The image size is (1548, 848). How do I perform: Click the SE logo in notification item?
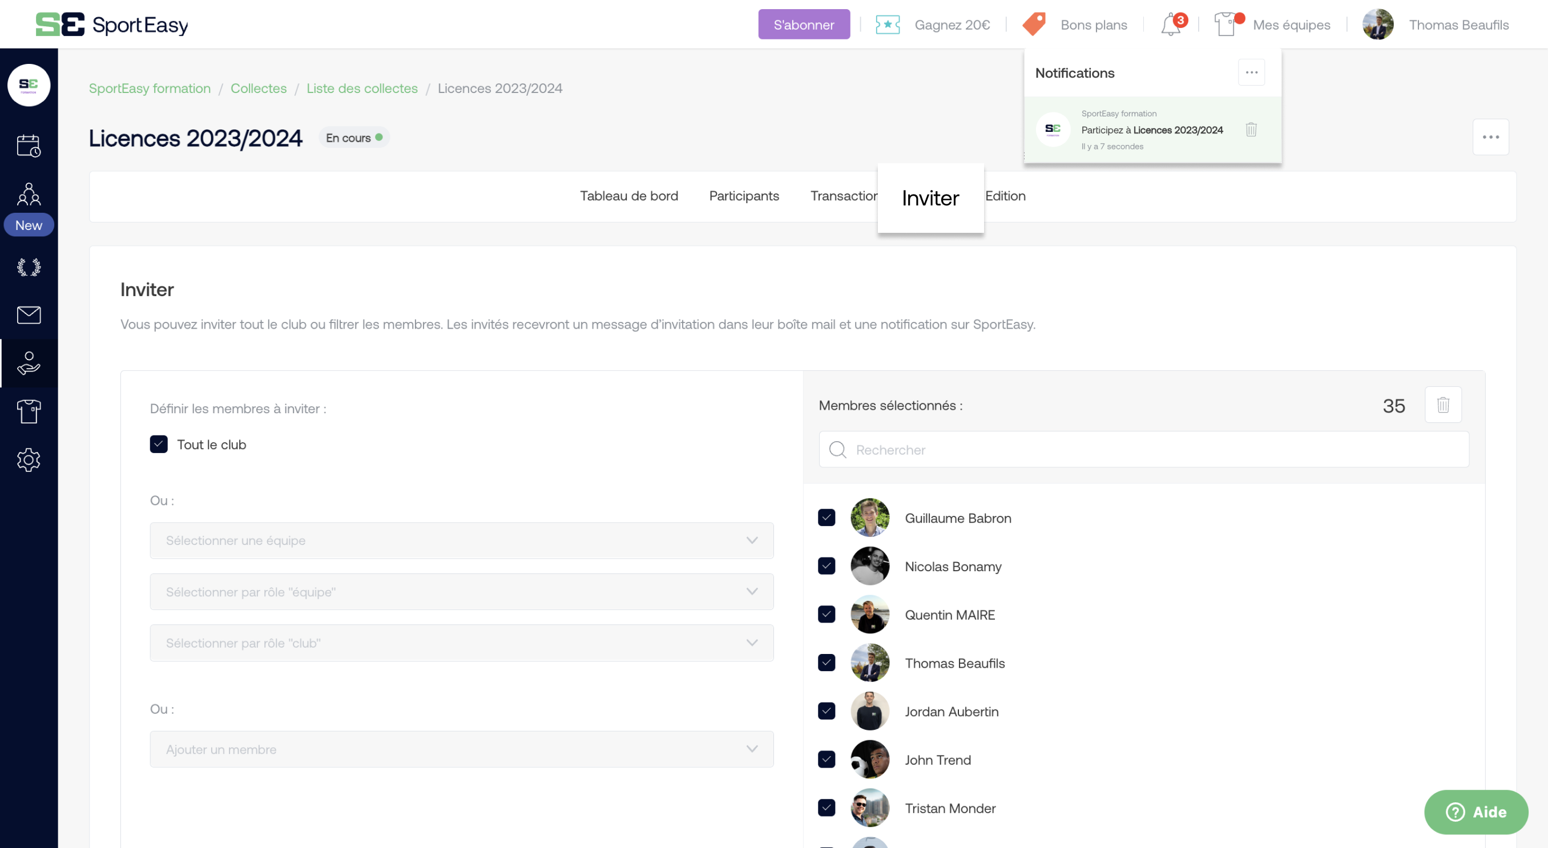(x=1053, y=129)
